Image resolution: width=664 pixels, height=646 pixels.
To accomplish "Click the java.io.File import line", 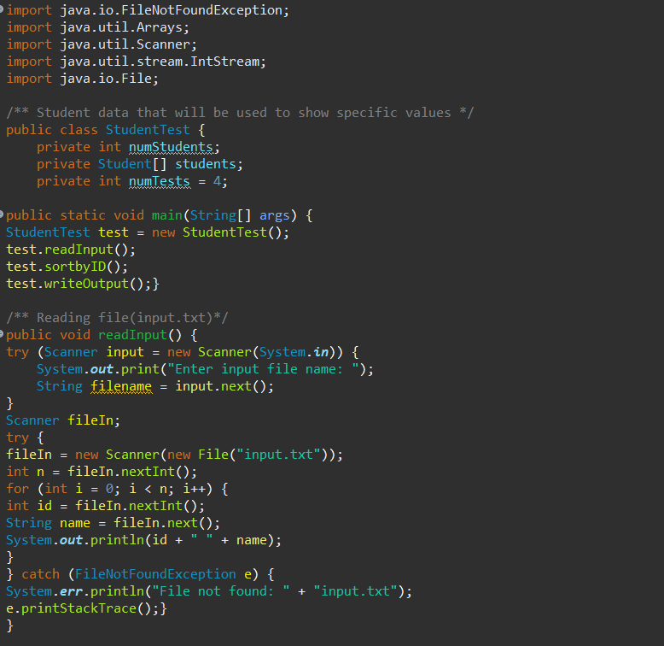I will click(x=83, y=79).
